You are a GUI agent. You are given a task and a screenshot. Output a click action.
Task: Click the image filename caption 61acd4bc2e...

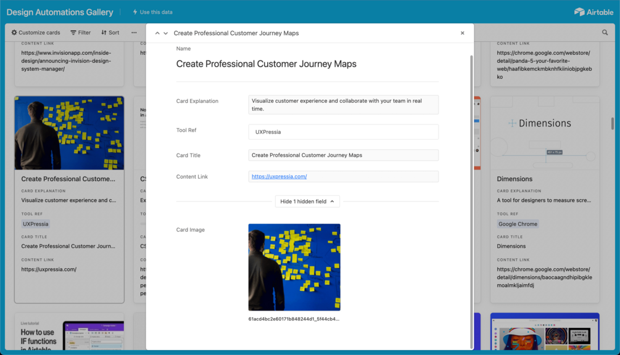294,319
